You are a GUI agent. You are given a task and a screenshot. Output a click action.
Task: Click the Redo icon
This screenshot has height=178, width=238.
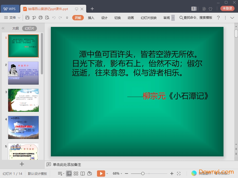tap(60, 18)
